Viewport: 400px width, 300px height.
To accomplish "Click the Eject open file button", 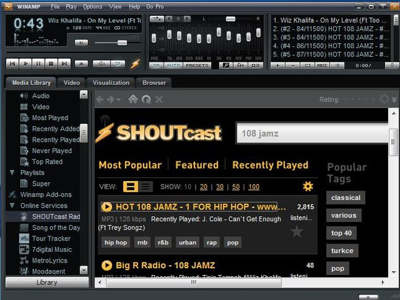I will [81, 64].
